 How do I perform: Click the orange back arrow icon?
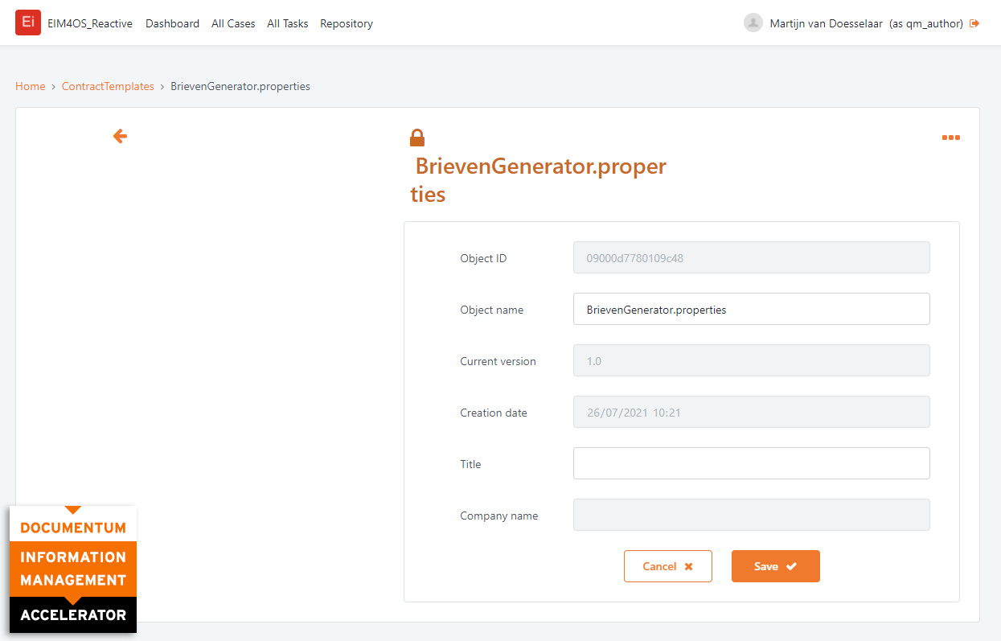tap(120, 137)
